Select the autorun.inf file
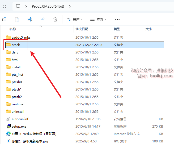The image size is (174, 144). [x=20, y=119]
